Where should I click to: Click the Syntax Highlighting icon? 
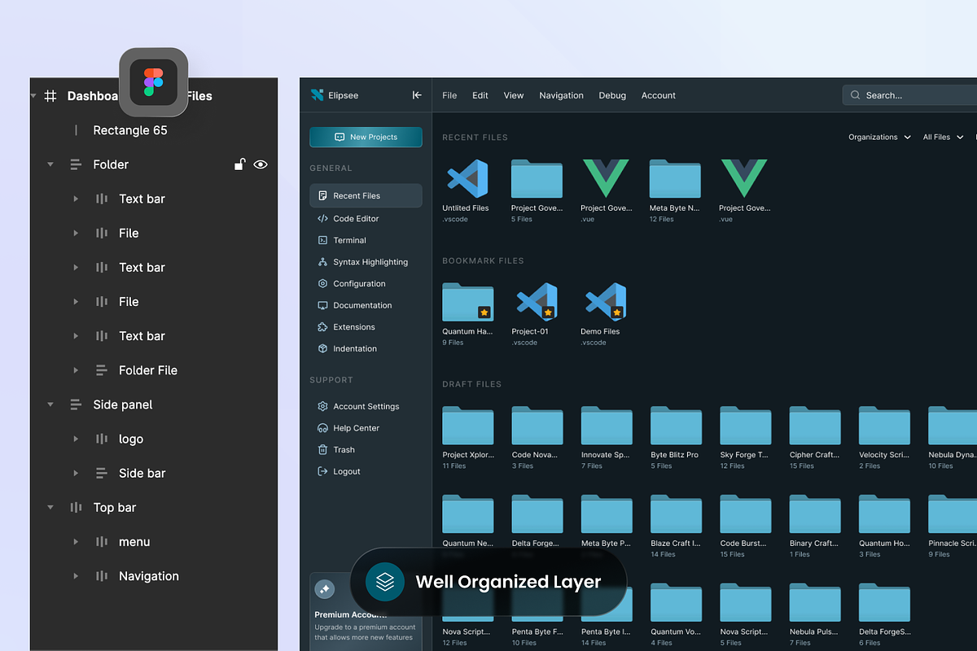pos(322,262)
